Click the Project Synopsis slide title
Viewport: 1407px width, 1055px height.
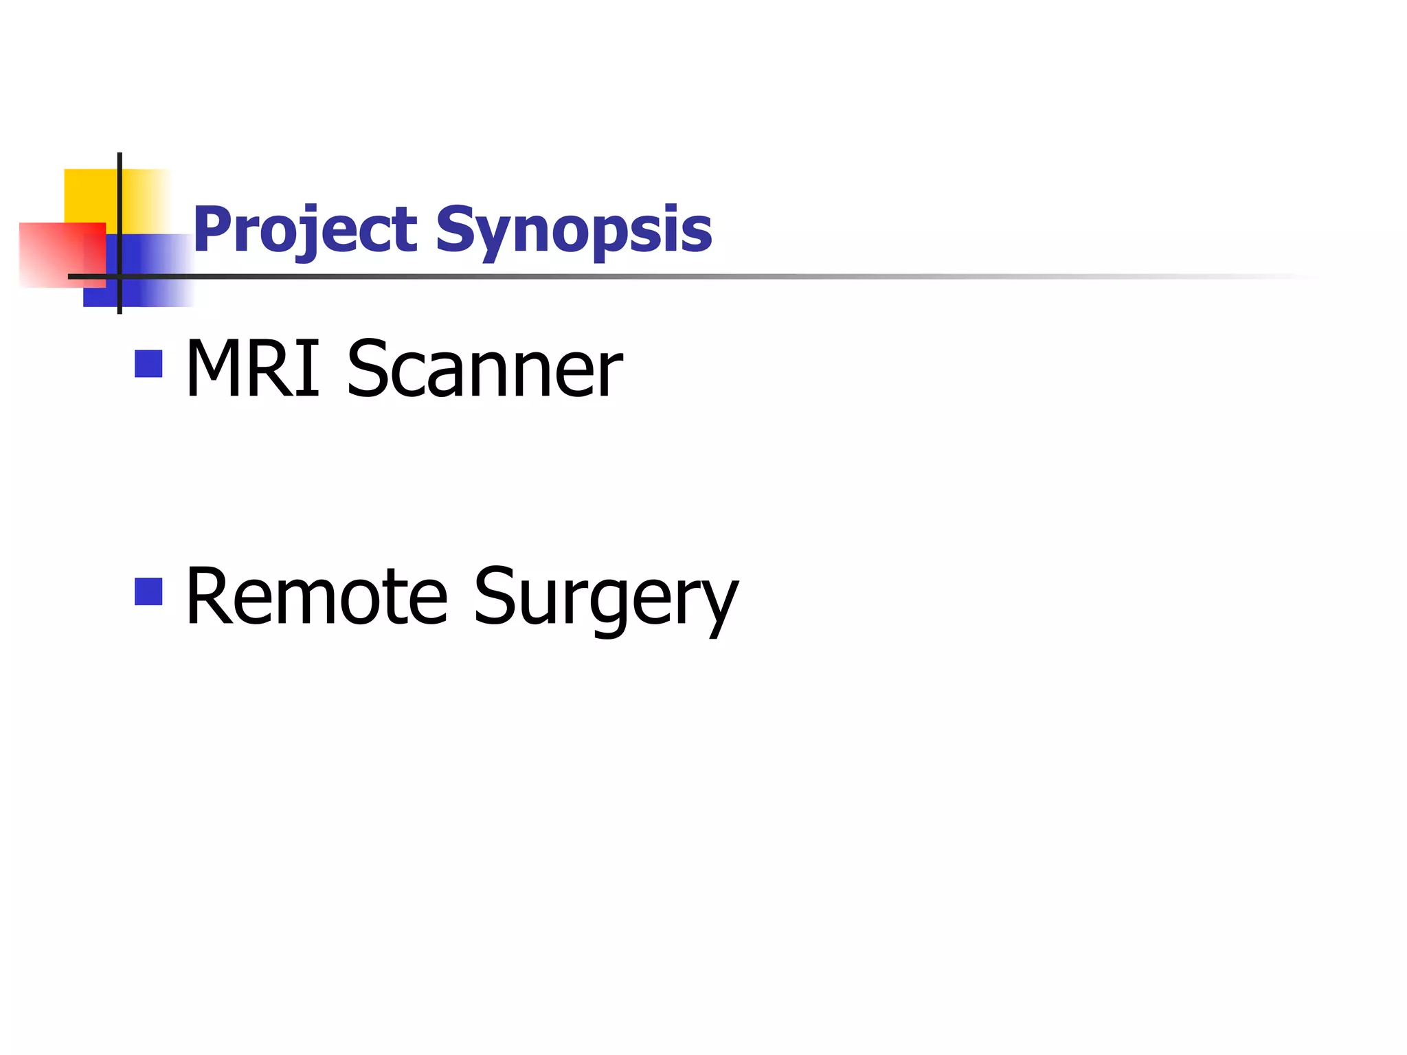pyautogui.click(x=452, y=231)
